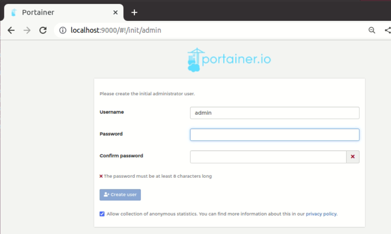Click the red X icon beside Confirm password

pyautogui.click(x=353, y=157)
